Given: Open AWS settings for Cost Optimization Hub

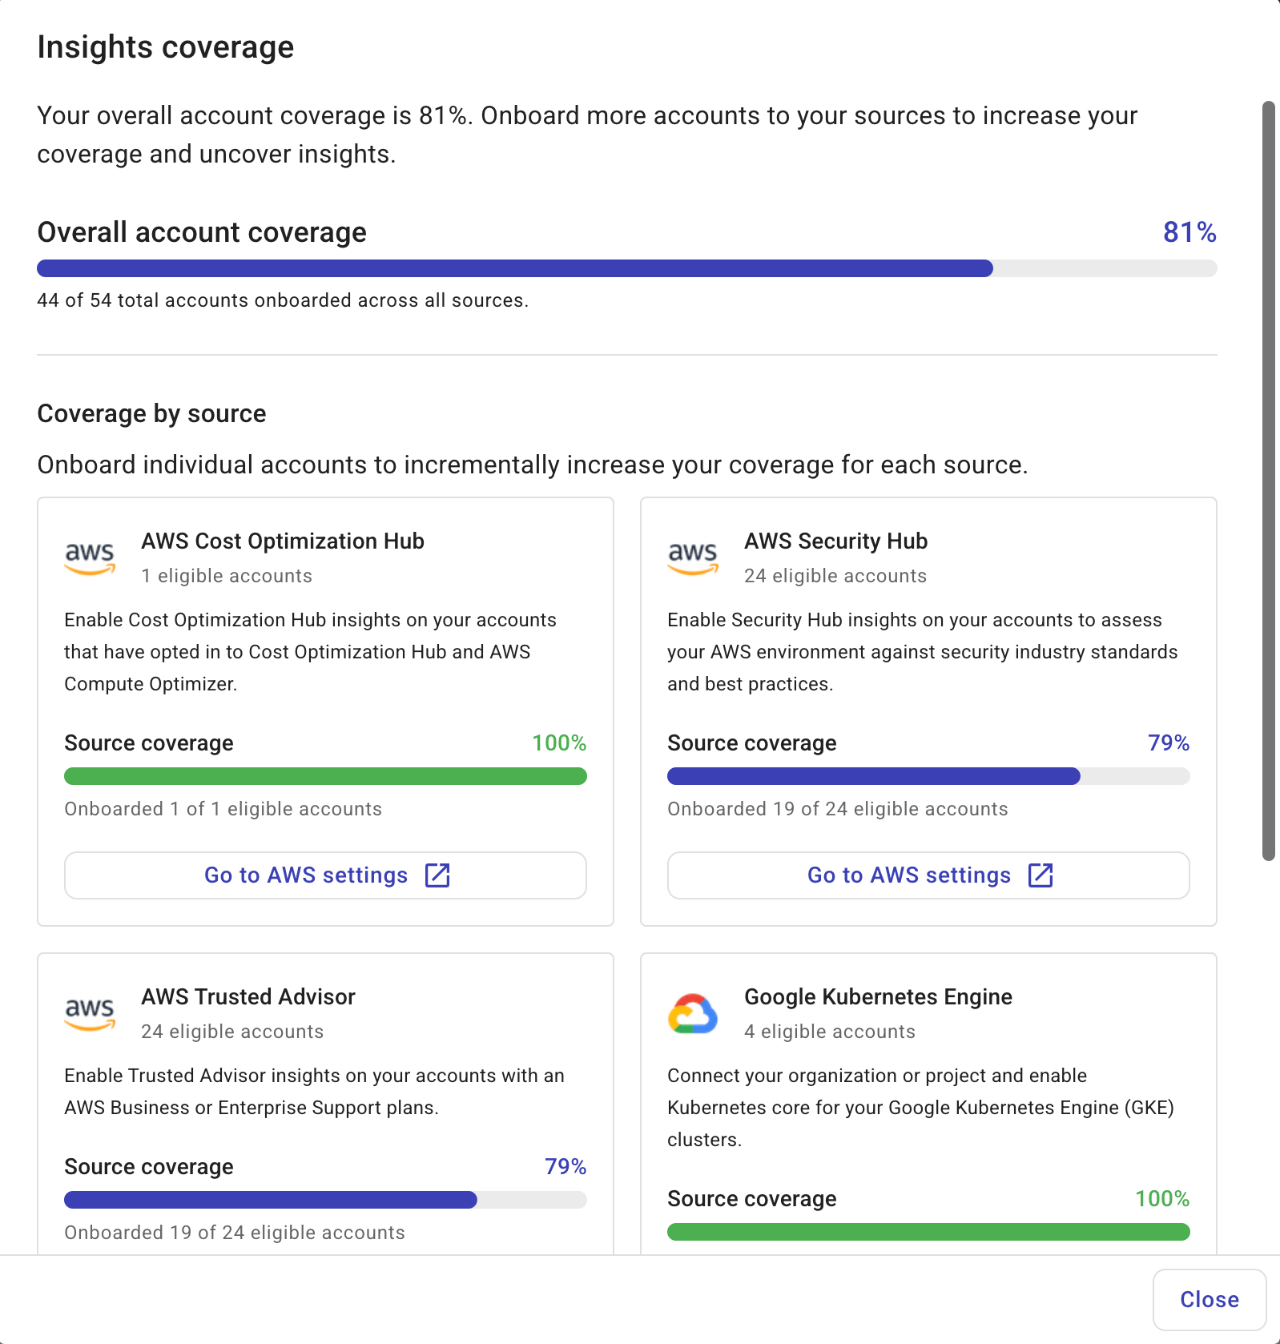Looking at the screenshot, I should pyautogui.click(x=324, y=875).
